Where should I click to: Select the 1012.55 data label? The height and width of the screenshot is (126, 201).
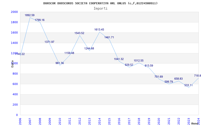139,60
